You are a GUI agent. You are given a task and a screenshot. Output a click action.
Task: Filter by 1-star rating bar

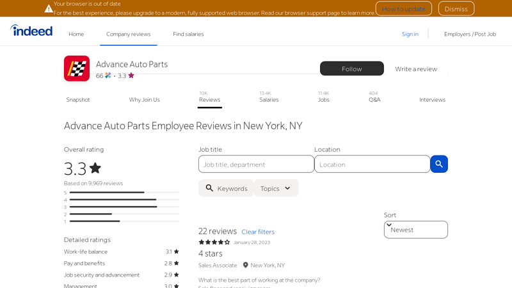point(122,221)
